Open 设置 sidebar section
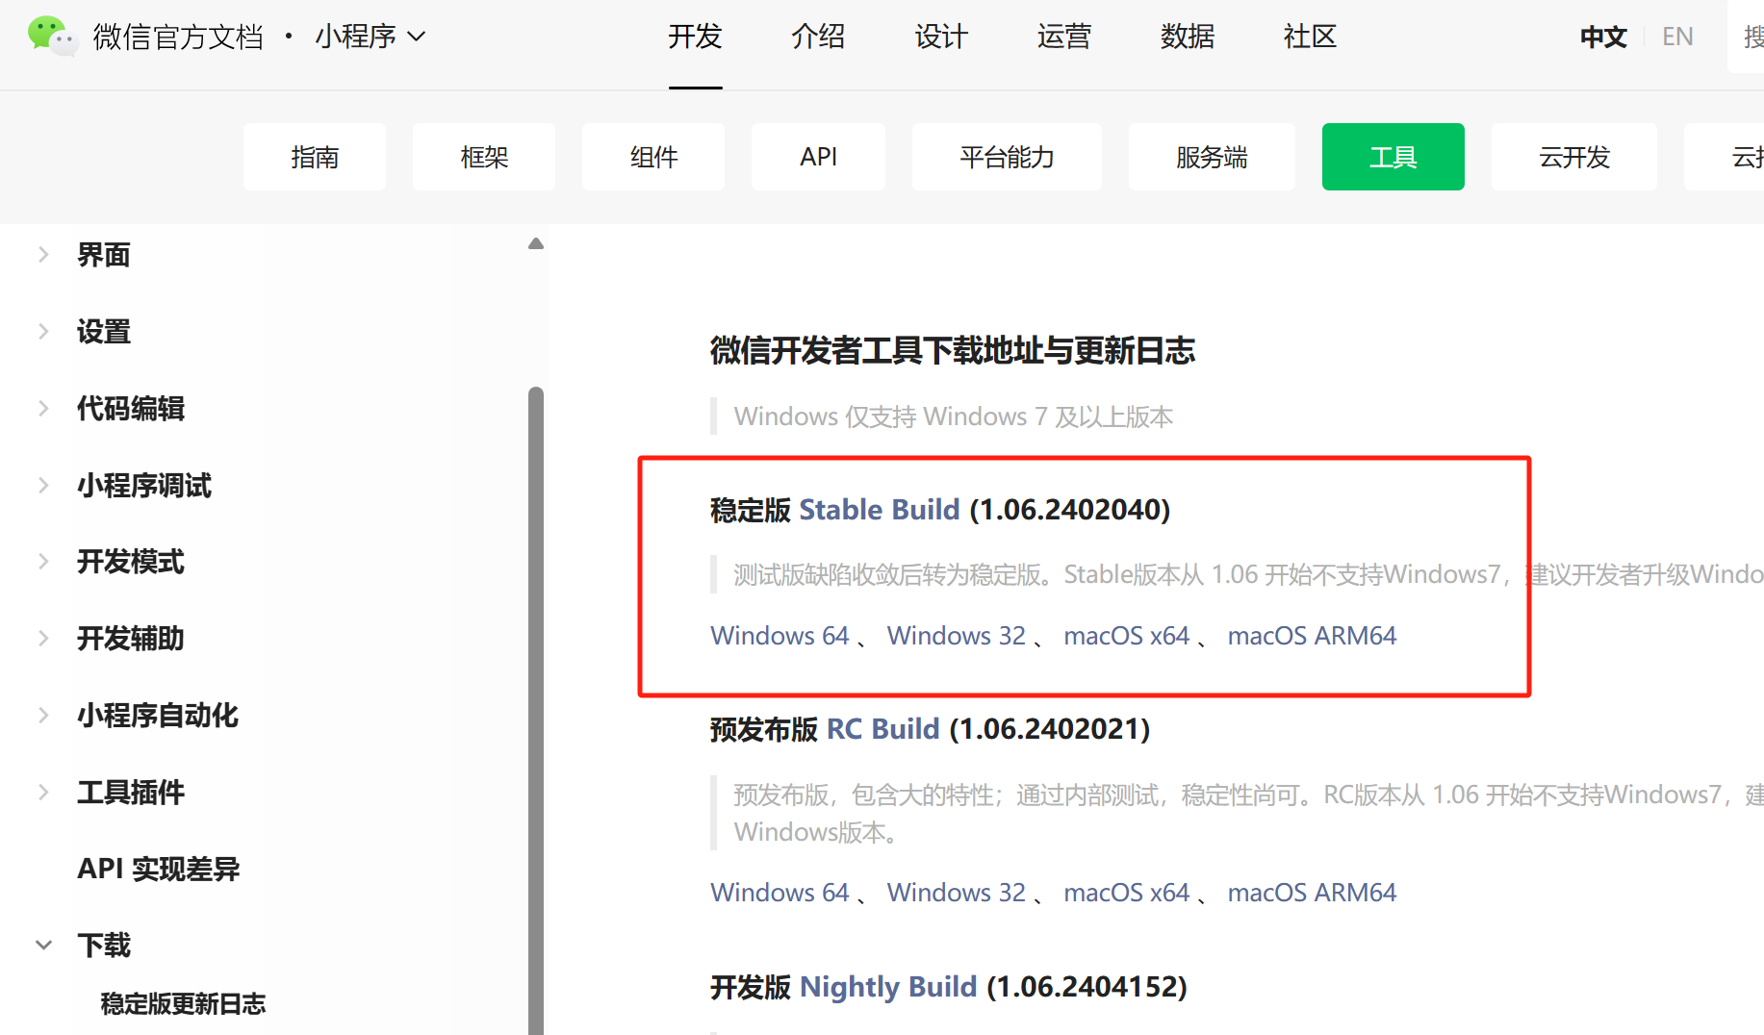Image resolution: width=1764 pixels, height=1035 pixels. click(104, 332)
